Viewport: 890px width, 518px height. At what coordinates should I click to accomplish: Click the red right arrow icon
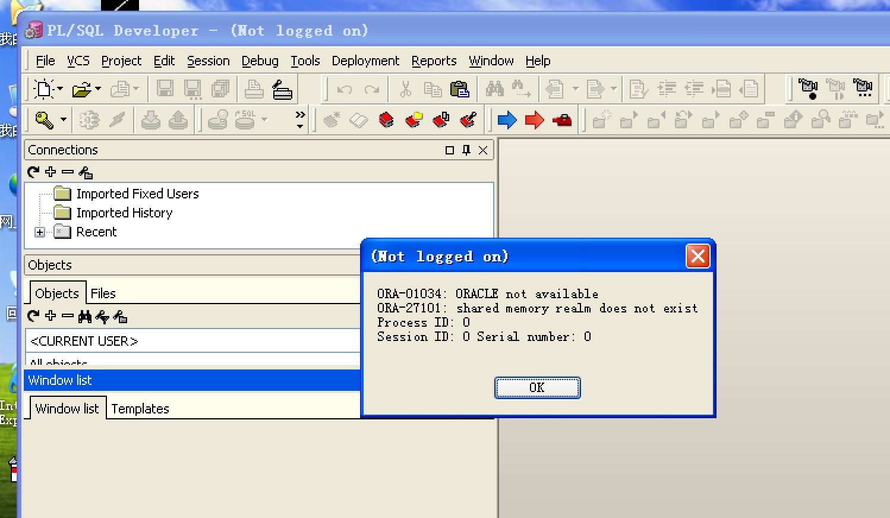tap(535, 120)
